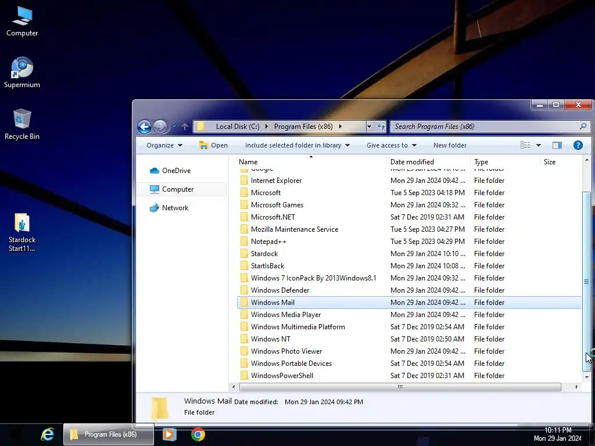Click the Explorer forward arrow button

tap(160, 127)
